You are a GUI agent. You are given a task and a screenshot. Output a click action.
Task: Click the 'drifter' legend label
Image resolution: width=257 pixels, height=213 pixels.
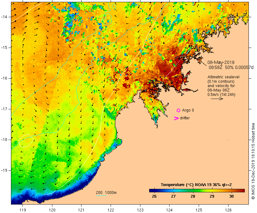tap(185, 118)
